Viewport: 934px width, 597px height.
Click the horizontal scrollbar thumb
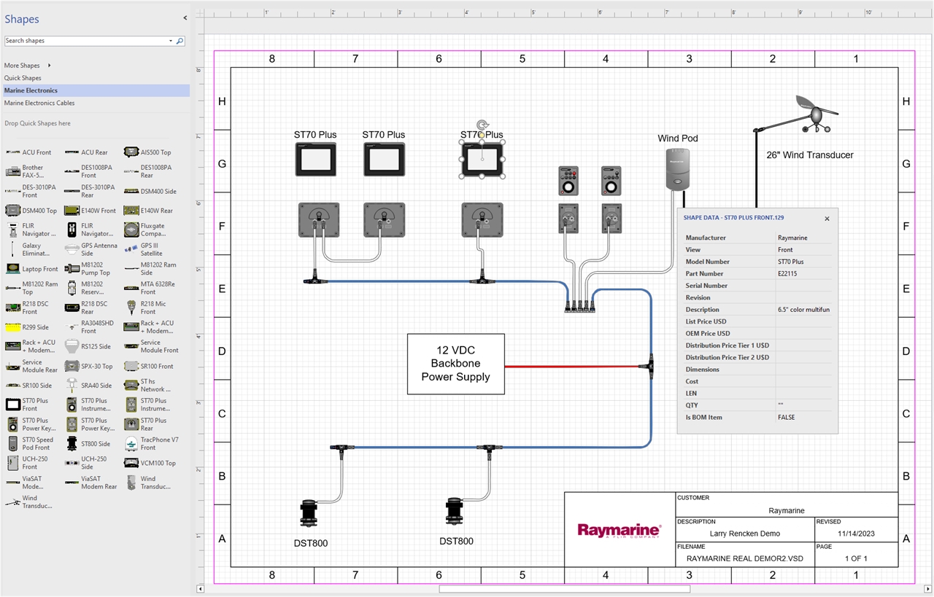pyautogui.click(x=564, y=589)
